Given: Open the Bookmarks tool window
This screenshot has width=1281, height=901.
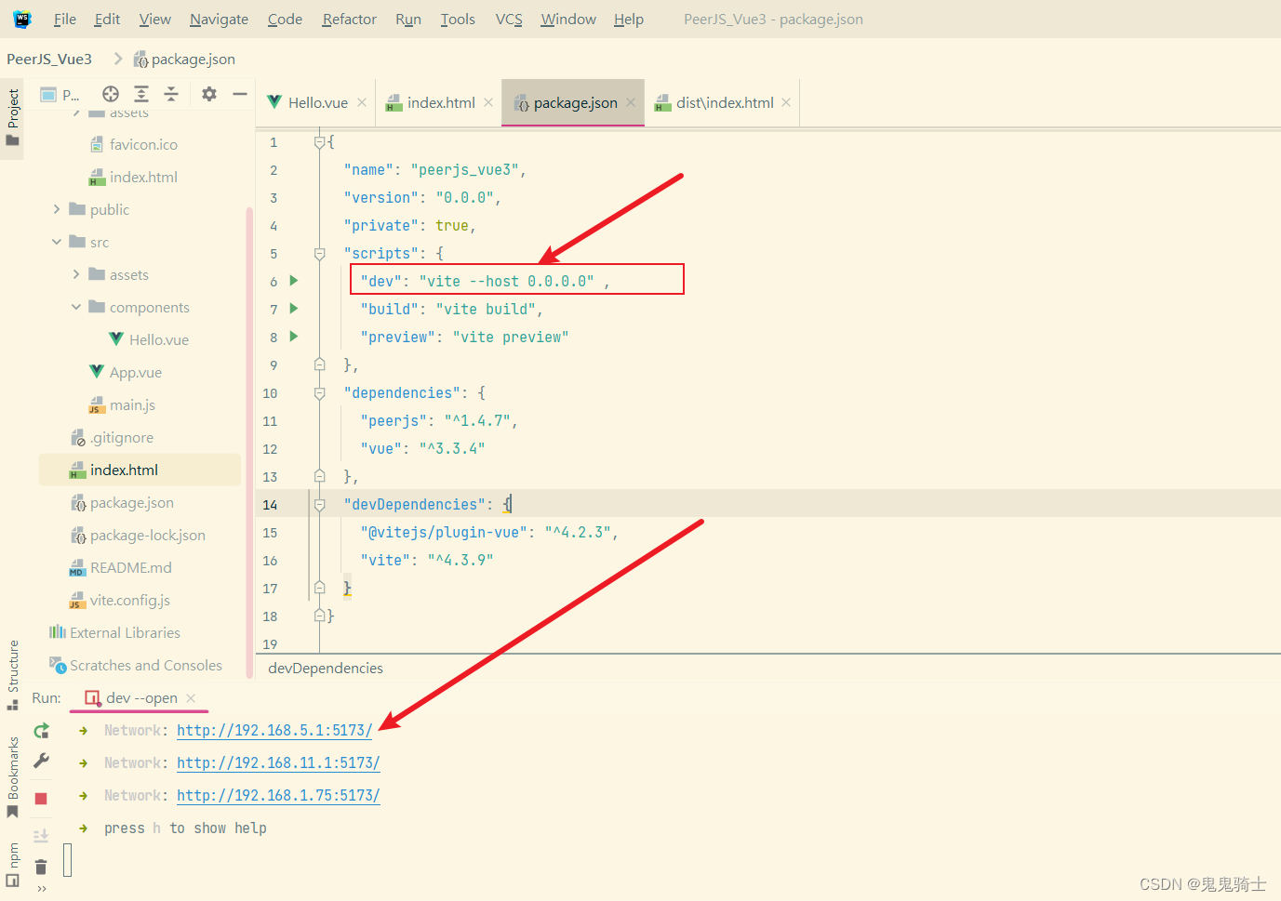Looking at the screenshot, I should tap(13, 777).
